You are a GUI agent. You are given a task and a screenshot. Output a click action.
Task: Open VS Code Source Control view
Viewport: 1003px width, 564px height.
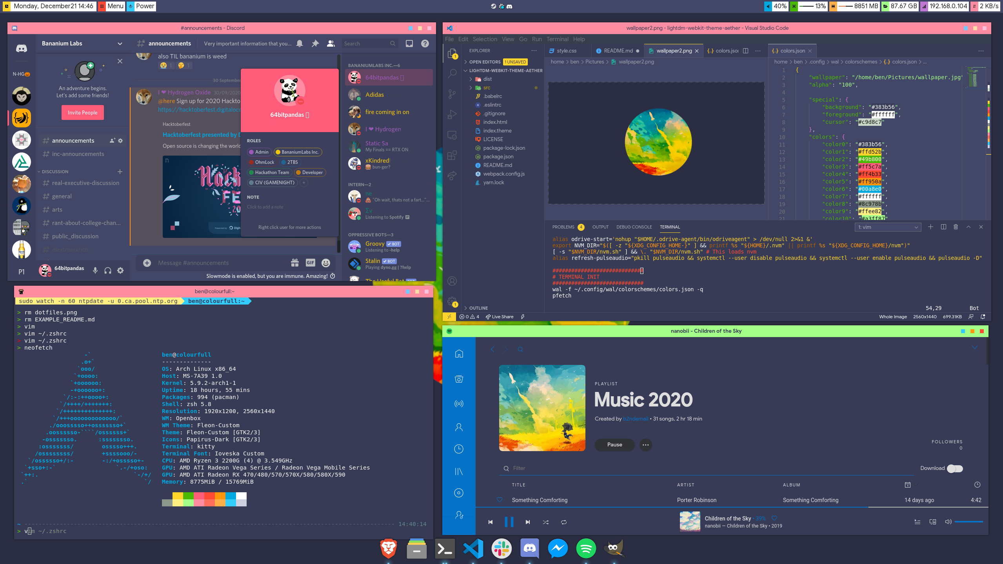[x=452, y=94]
